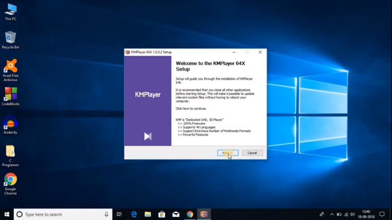Open the Windows Start menu
Viewport: 392px width, 220px height.
point(7,214)
